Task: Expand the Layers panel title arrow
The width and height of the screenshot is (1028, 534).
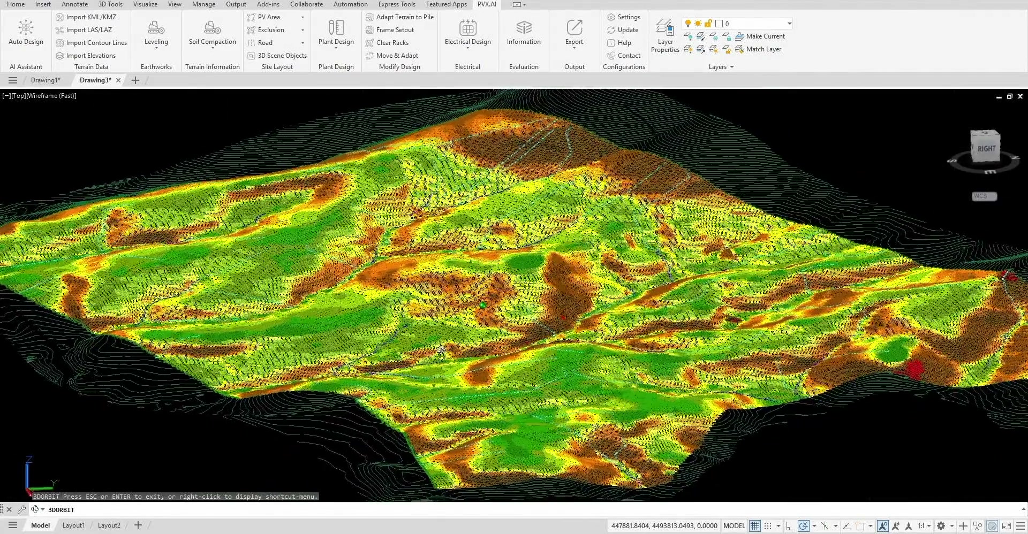Action: click(731, 67)
